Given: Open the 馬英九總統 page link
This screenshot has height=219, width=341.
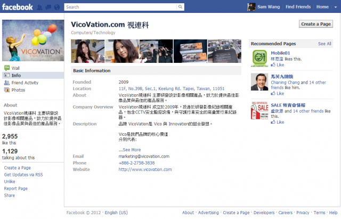Looking at the screenshot, I should [282, 76].
